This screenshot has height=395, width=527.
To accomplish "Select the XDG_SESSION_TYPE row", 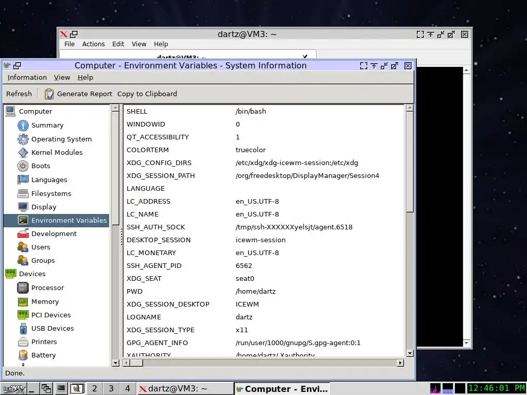I will [264, 330].
